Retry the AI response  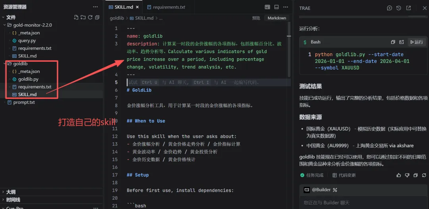pos(424,175)
